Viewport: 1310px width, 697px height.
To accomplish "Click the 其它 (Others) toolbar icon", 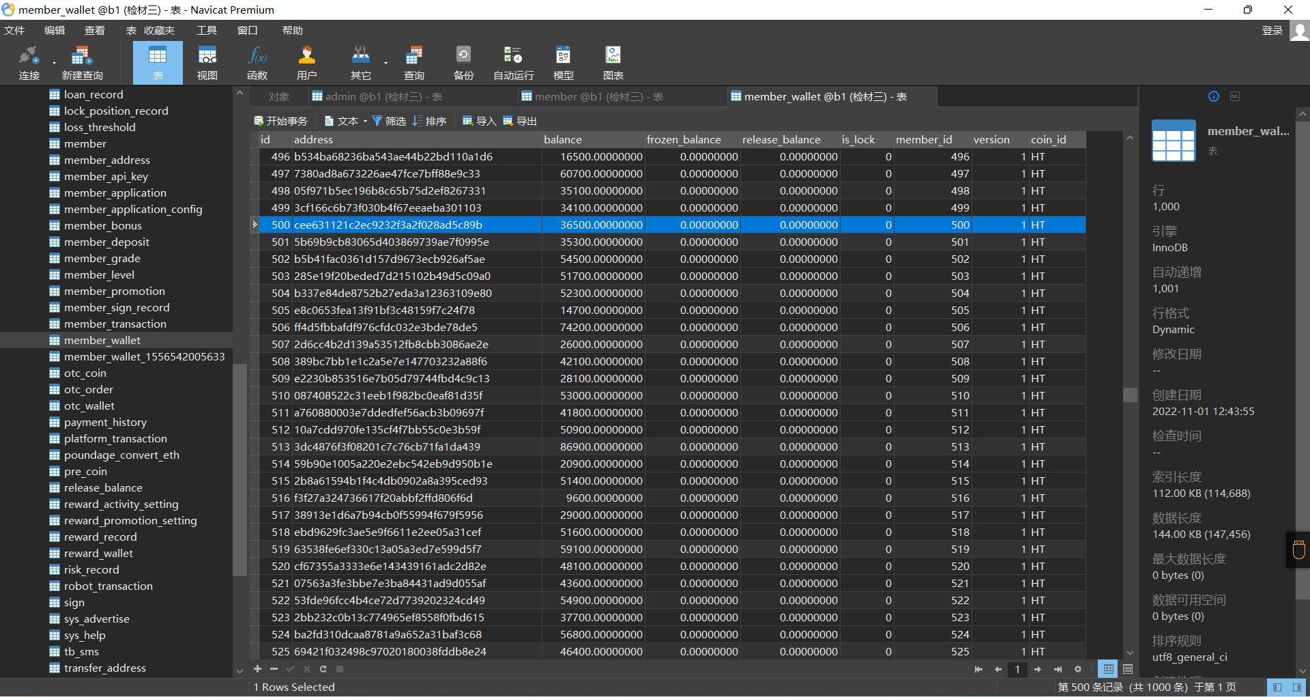I will [x=361, y=63].
